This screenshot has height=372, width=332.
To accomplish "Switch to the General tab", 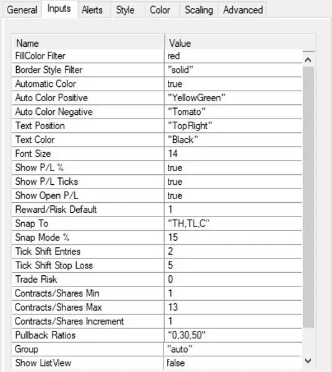I will [22, 10].
